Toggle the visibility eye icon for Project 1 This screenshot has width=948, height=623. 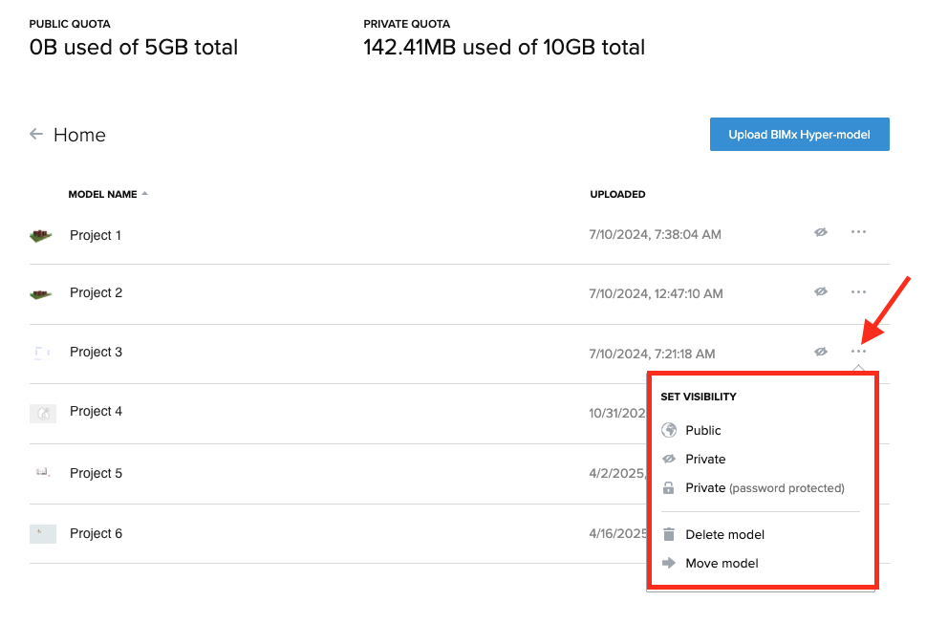(x=821, y=232)
